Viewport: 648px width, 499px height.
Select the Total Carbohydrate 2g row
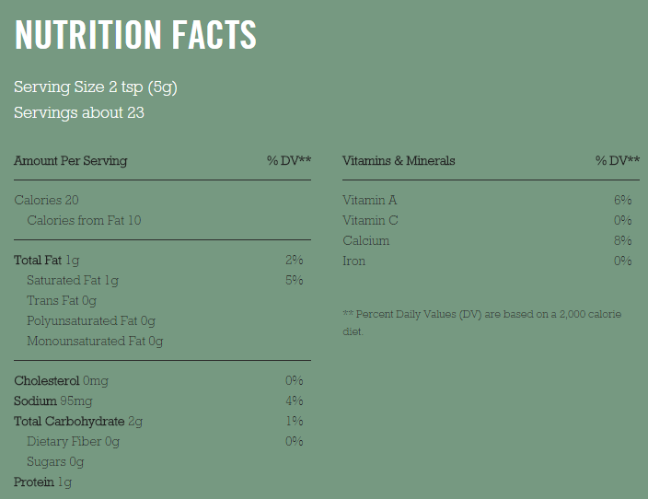(x=162, y=422)
